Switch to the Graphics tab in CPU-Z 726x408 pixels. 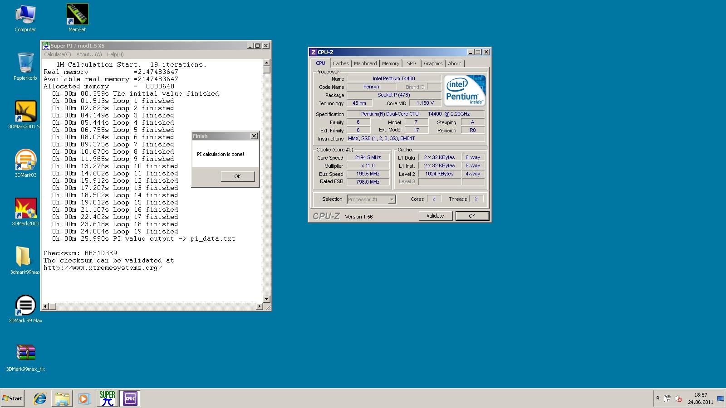(433, 63)
